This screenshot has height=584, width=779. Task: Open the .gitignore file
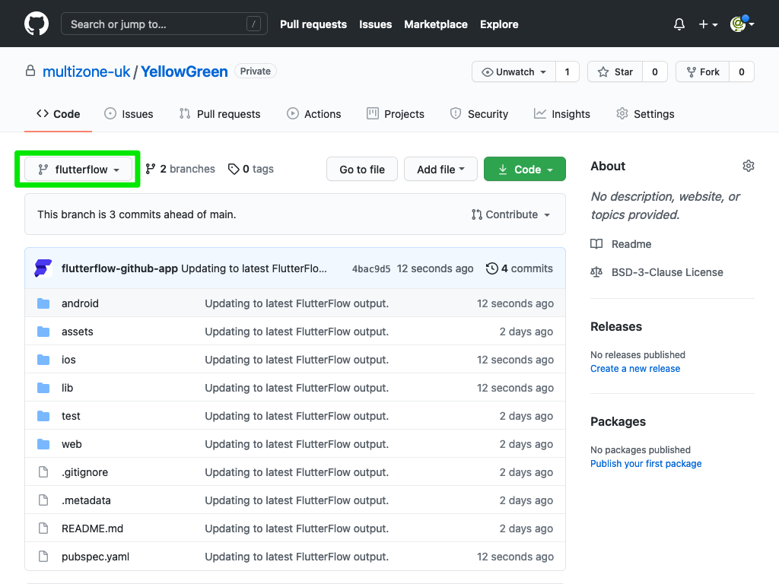[85, 472]
